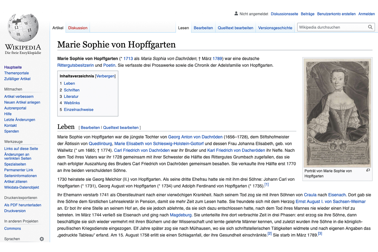Click Benutzerkonto erstellen link
Viewport: 378px width, 252px height.
[336, 14]
